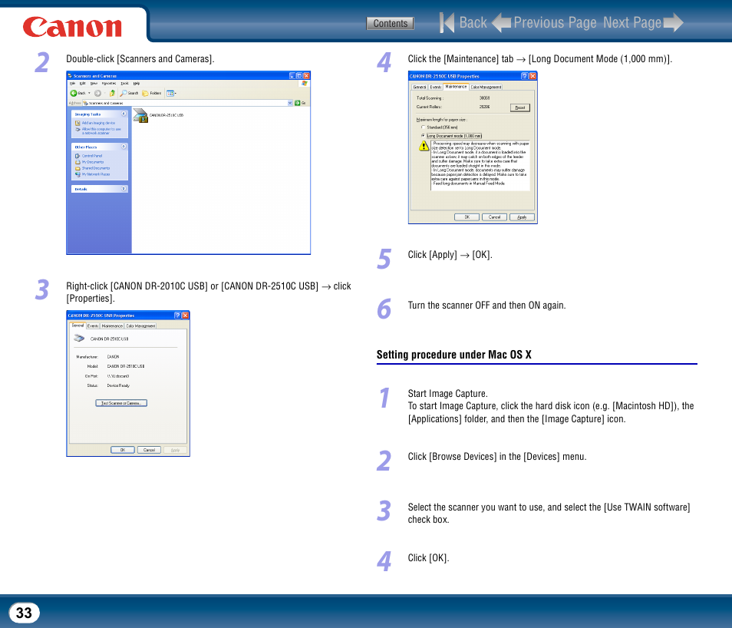Screen dimensions: 732x628
Task: Click the Back link in header
Action: point(473,22)
